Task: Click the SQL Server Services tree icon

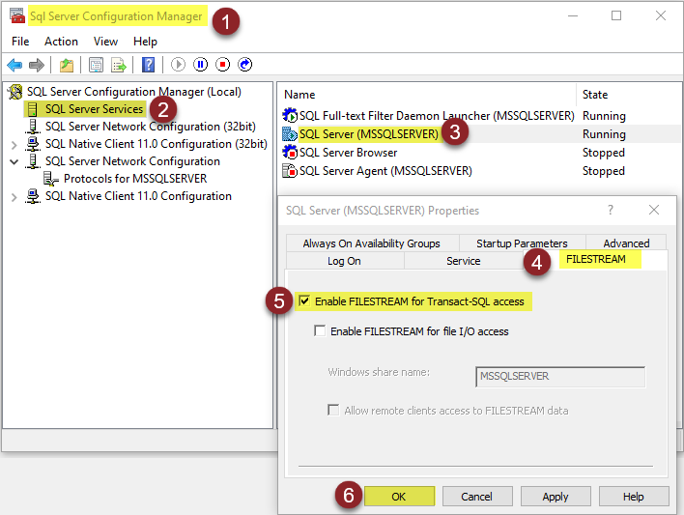Action: point(32,109)
